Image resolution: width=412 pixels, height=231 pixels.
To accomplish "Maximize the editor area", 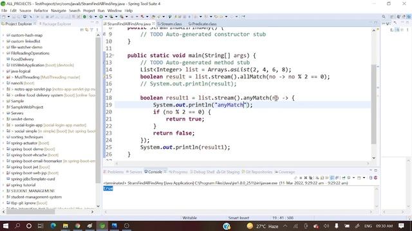I will tap(376, 23).
